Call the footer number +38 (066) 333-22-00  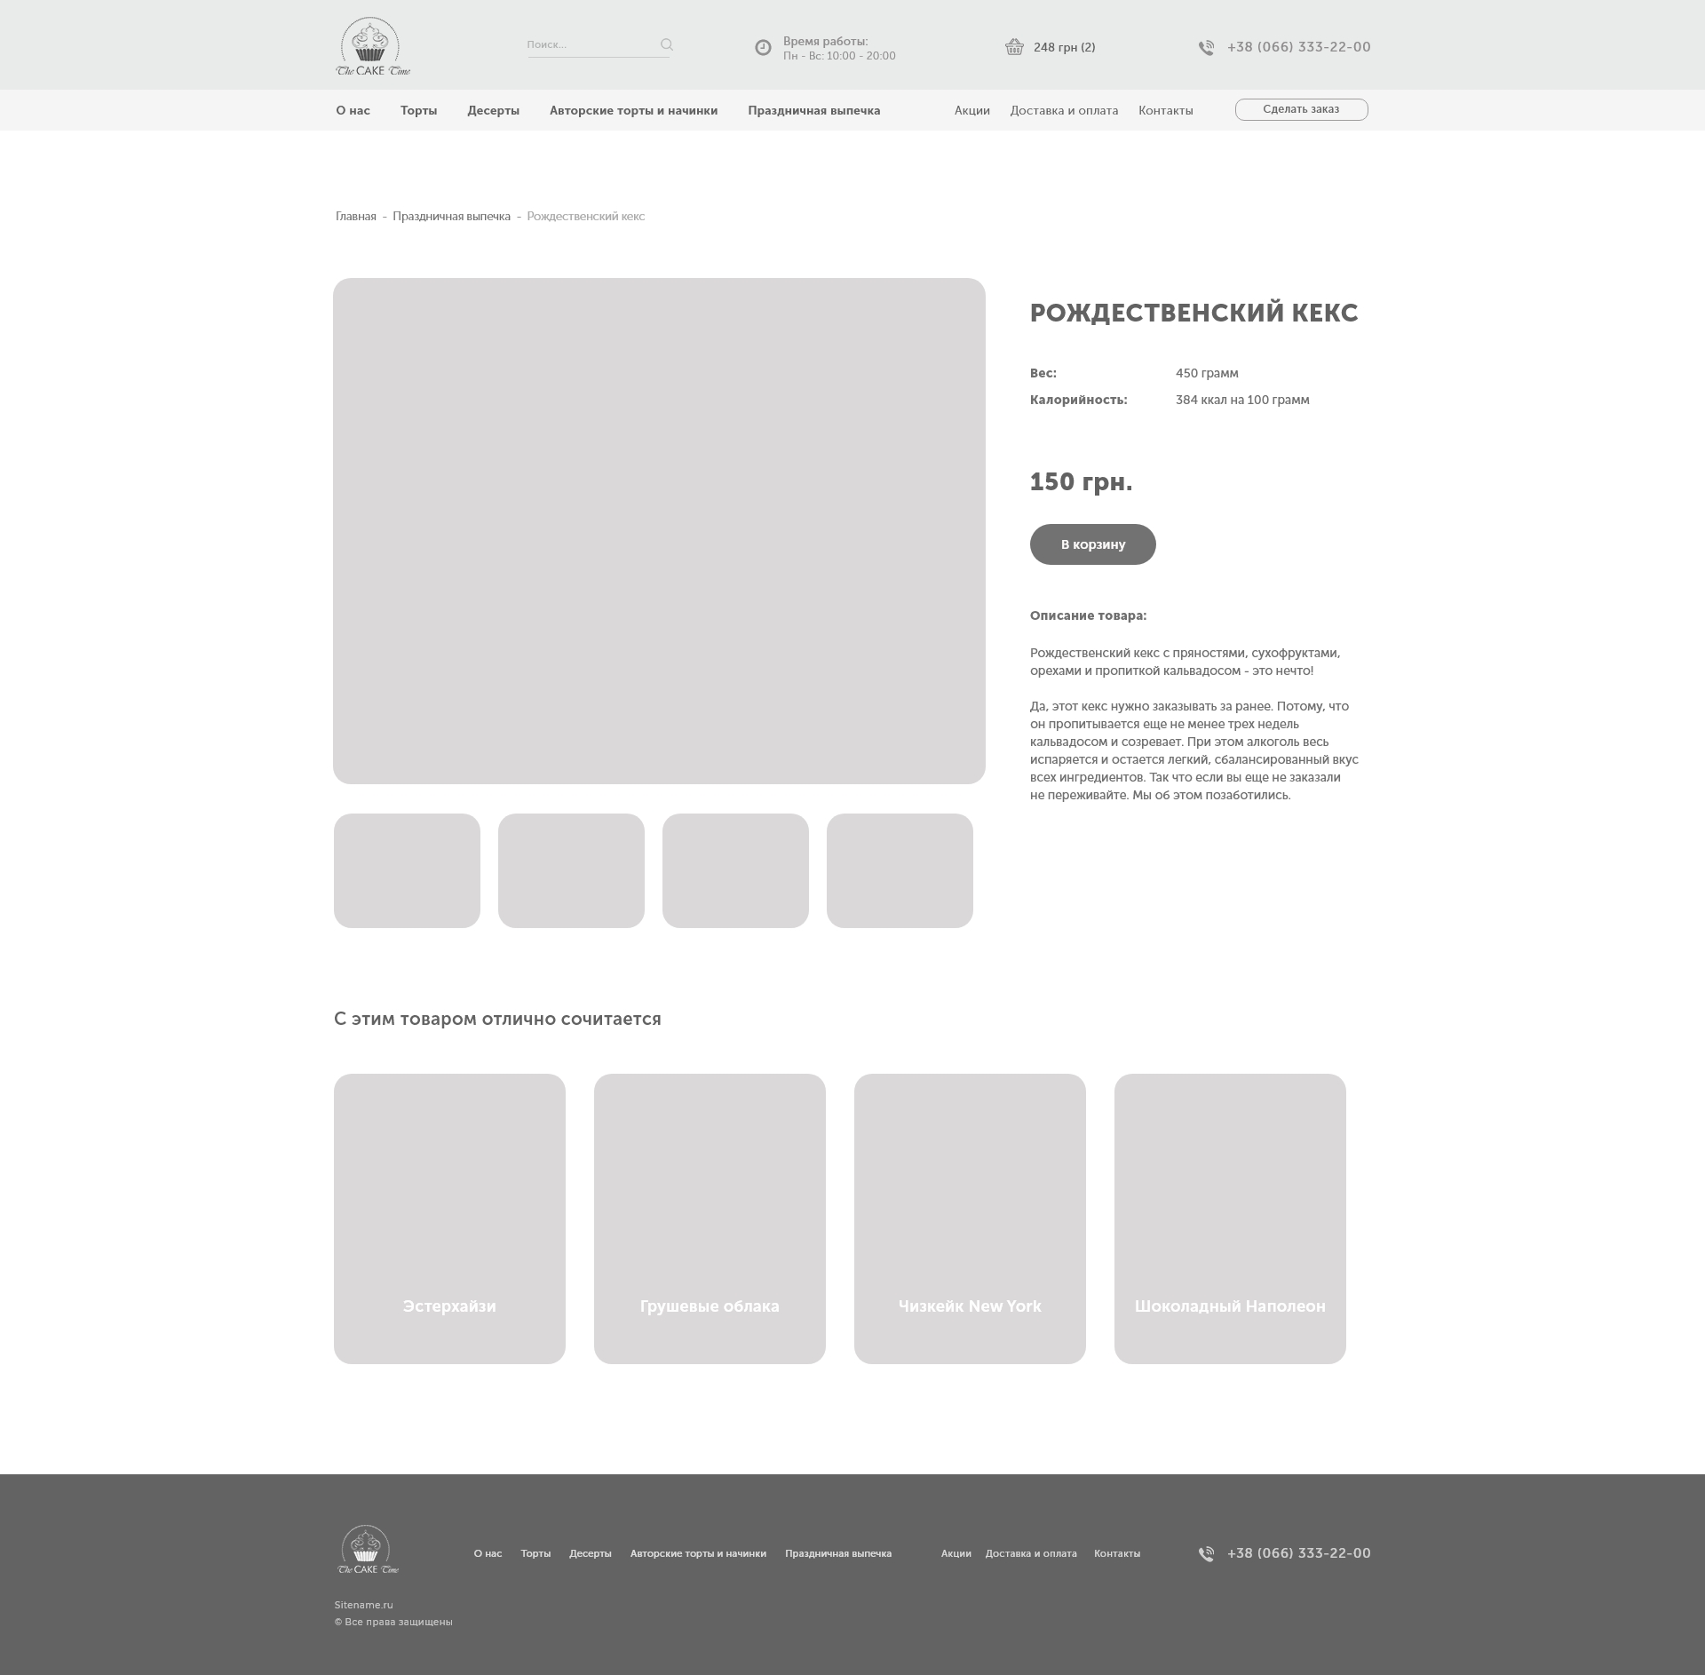[1298, 1553]
